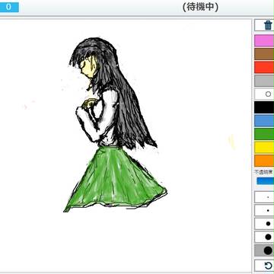This screenshot has width=274, height=274.
Task: Select the second largest brush size
Action: tap(264, 237)
